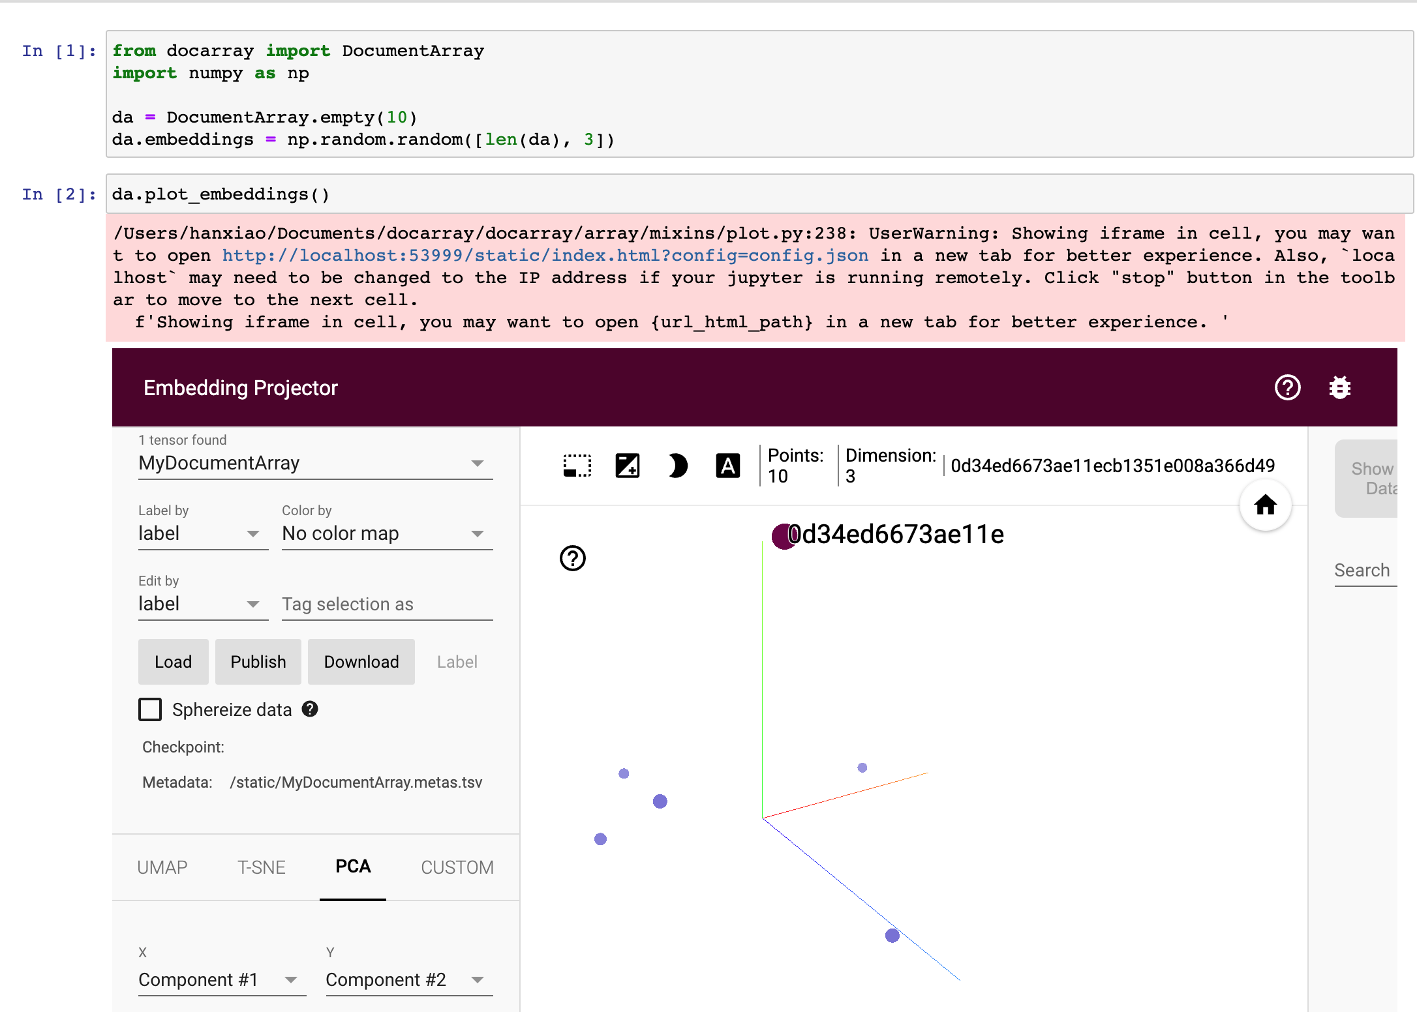Screen dimensions: 1417x1012
Task: Click the Tag selection as field
Action: click(386, 604)
